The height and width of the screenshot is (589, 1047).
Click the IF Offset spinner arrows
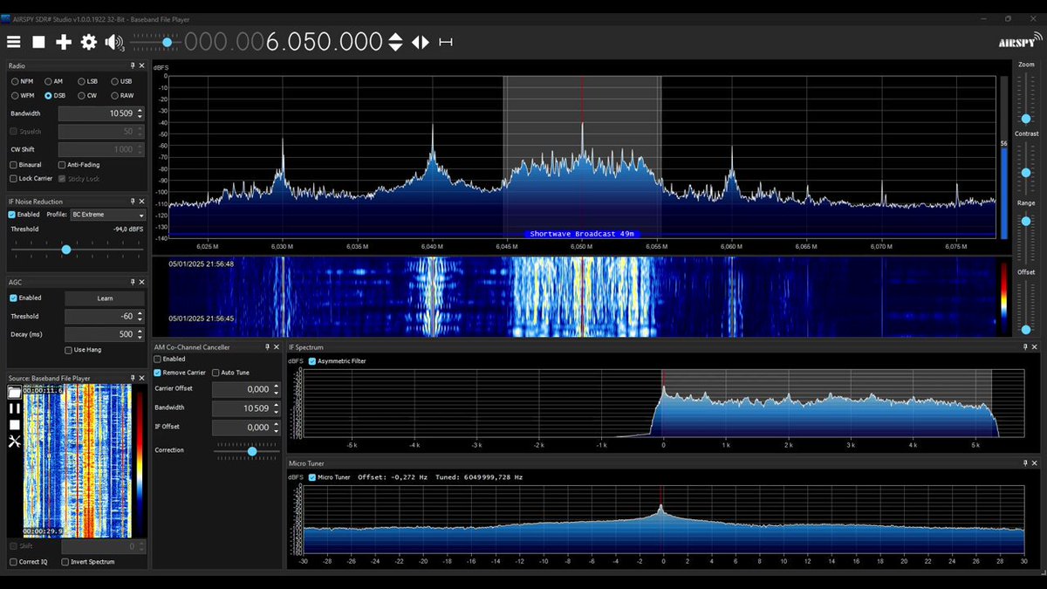pyautogui.click(x=277, y=428)
